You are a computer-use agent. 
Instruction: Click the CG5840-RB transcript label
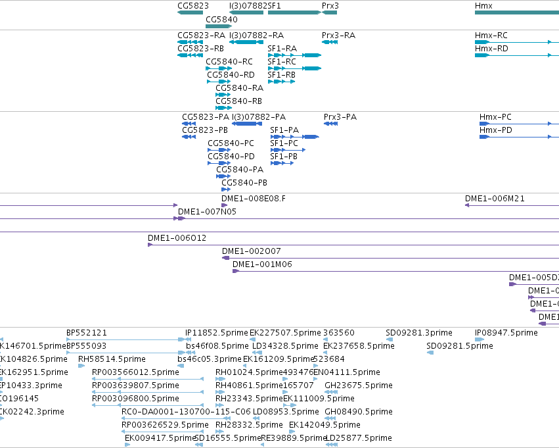tap(238, 101)
